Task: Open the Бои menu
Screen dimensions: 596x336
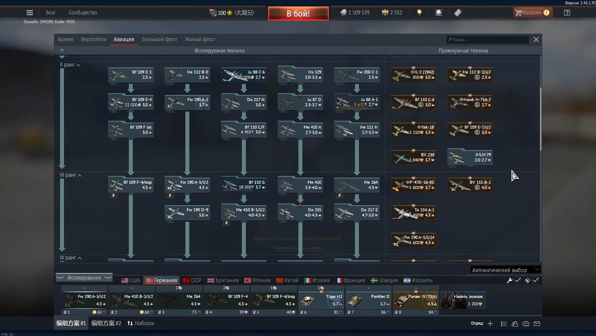Action: pyautogui.click(x=51, y=13)
